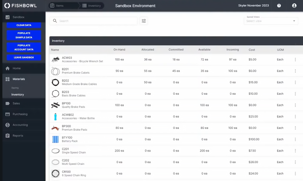The image size is (303, 181).
Task: Expand the Reports sidebar section
Action: [x=24, y=136]
